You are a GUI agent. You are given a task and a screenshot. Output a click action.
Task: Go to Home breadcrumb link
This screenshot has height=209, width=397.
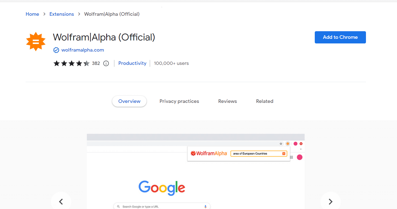pos(32,14)
